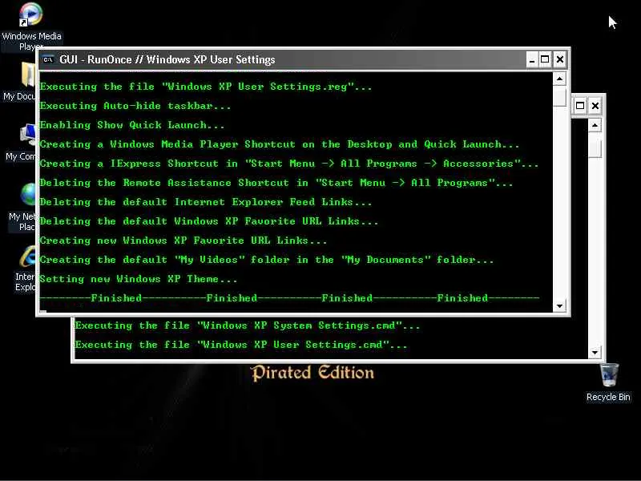Click the down arrow of the User Settings scrollbar

(x=559, y=305)
